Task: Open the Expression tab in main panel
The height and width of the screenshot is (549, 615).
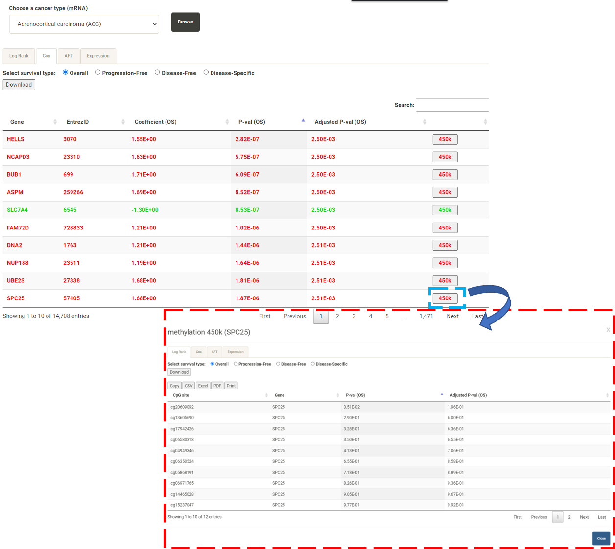Action: pyautogui.click(x=98, y=56)
